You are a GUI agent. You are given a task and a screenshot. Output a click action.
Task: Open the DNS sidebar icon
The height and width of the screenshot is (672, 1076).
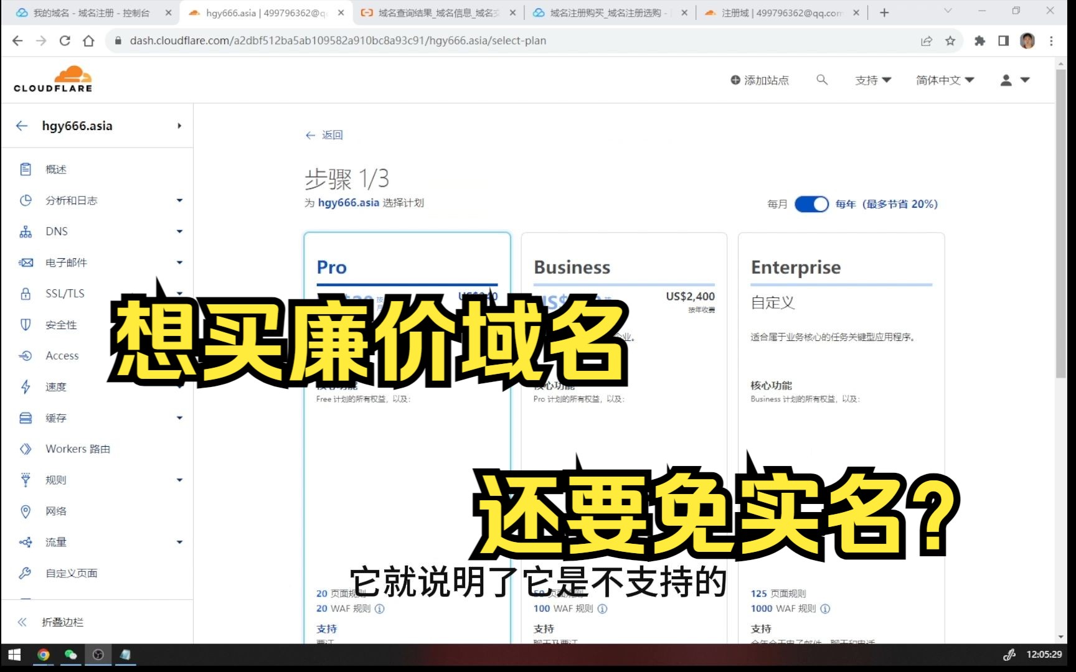coord(26,231)
